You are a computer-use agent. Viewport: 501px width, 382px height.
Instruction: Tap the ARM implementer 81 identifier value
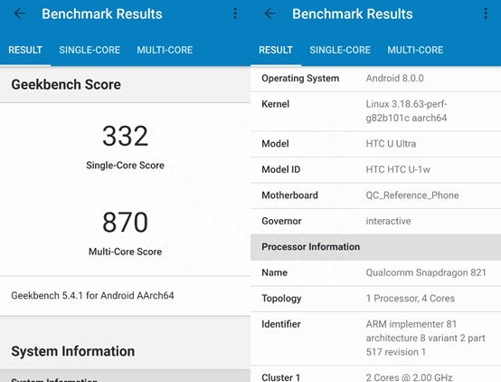[x=426, y=339]
